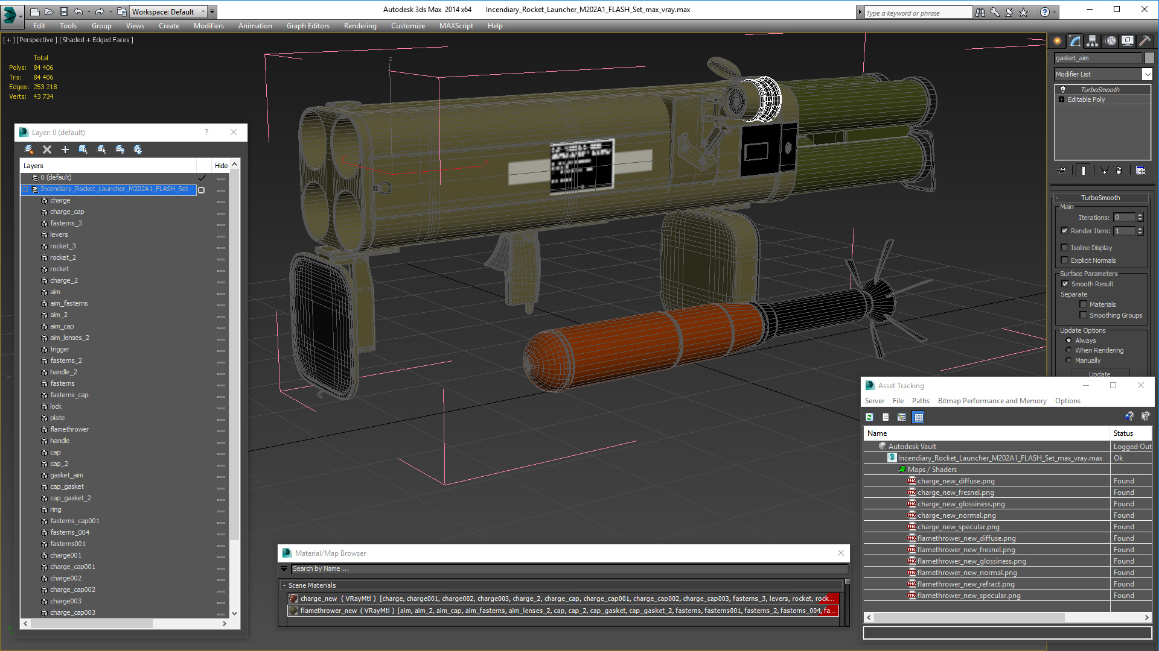This screenshot has width=1159, height=651.
Task: Switch to the Create panel tab
Action: pos(1058,41)
